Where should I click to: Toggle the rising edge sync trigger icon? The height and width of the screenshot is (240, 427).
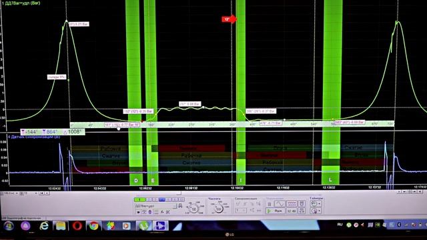238,204
